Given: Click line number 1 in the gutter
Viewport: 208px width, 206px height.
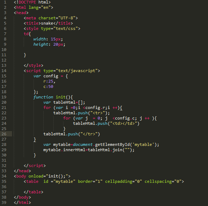Looking at the screenshot, I should (x=5, y=2).
